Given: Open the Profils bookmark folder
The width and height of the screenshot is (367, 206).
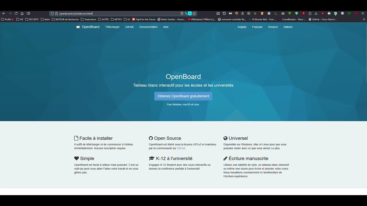Looking at the screenshot, I should [x=7, y=19].
